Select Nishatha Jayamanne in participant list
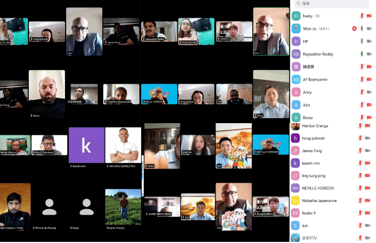This screenshot has height=243, width=376. 322,200
